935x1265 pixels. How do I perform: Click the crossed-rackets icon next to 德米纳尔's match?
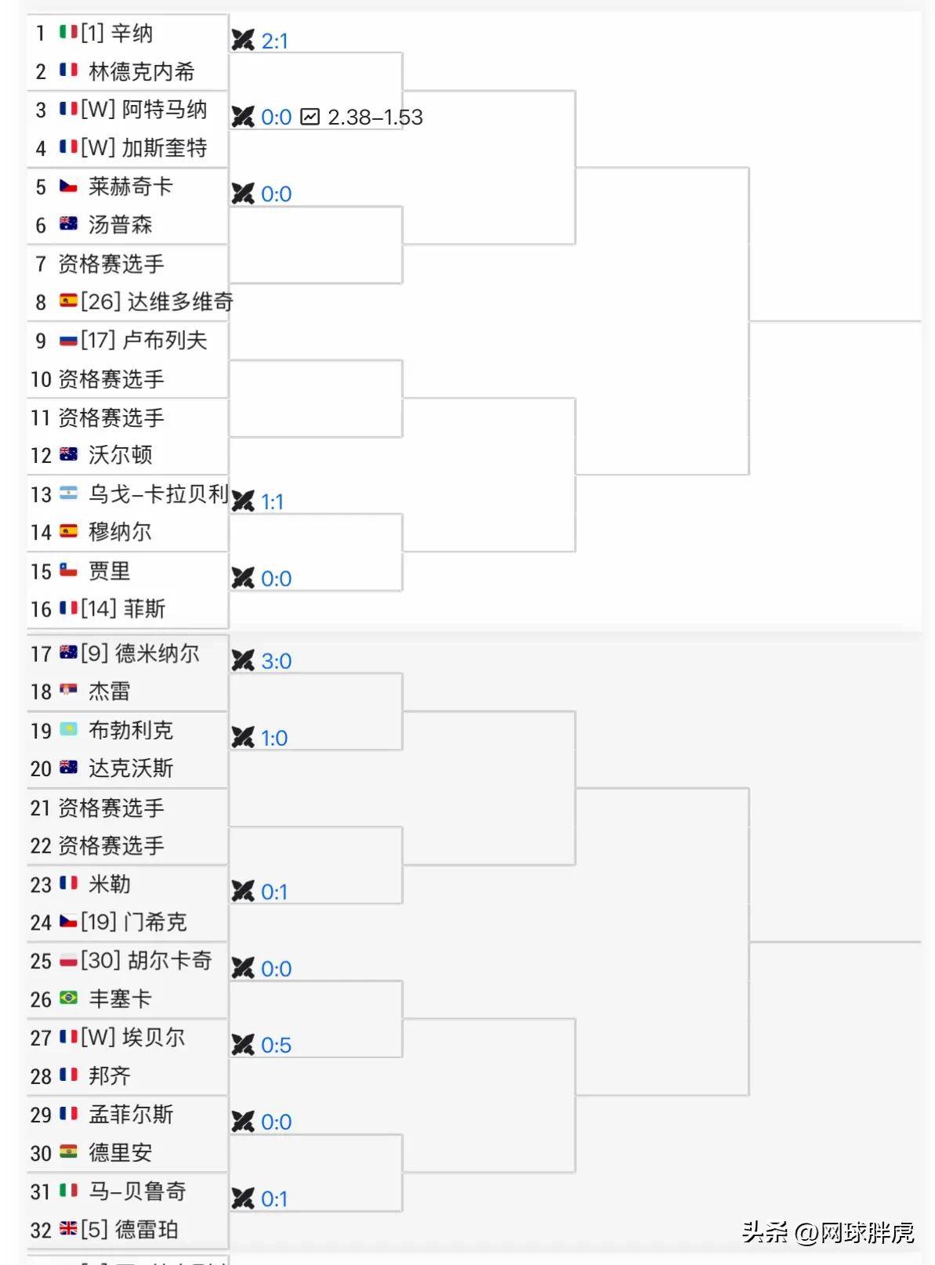244,660
